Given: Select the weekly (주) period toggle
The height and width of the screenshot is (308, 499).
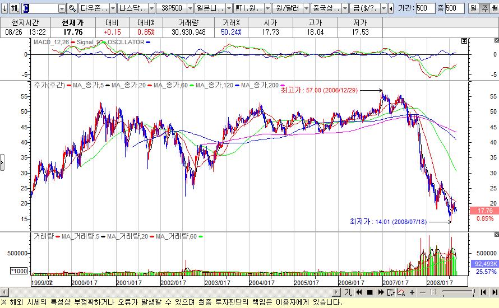Looking at the screenshot, I should (x=483, y=8).
